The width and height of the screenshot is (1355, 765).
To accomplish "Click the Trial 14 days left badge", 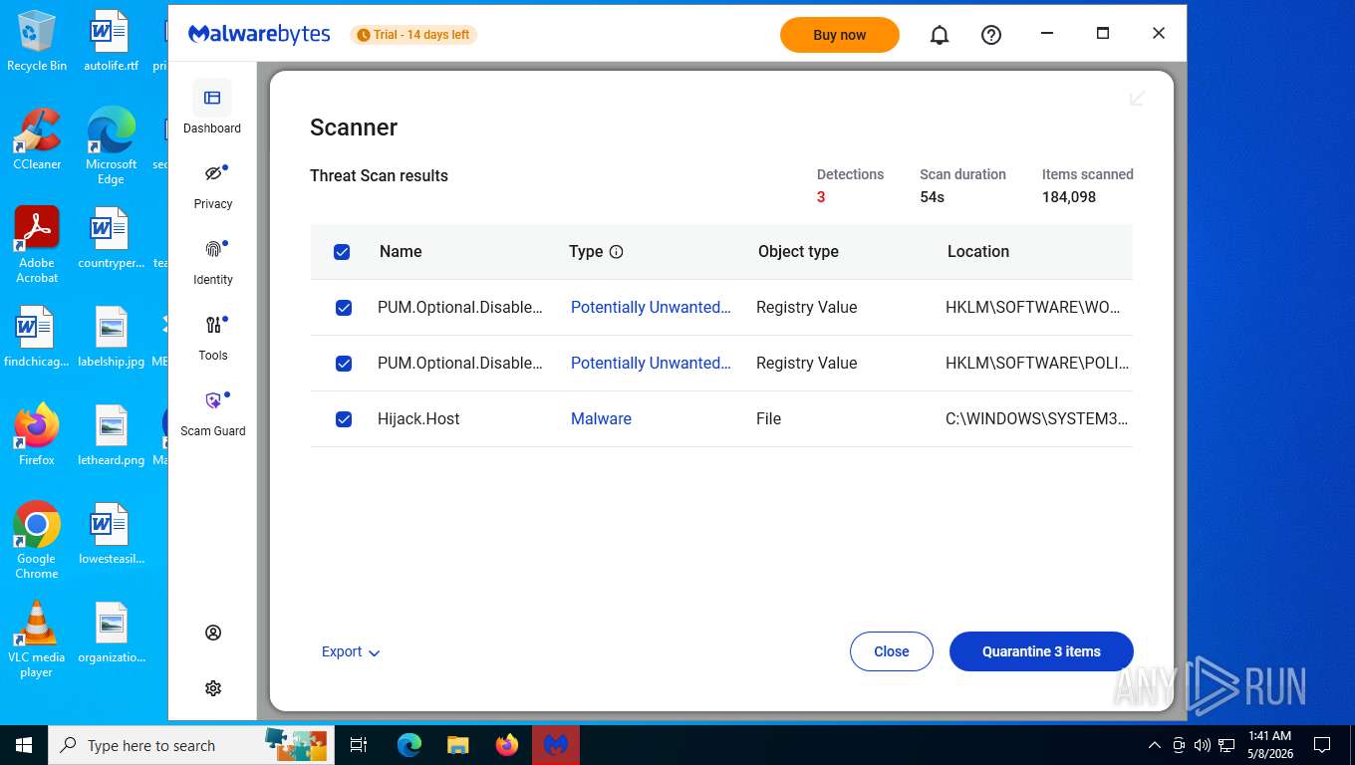I will (413, 35).
